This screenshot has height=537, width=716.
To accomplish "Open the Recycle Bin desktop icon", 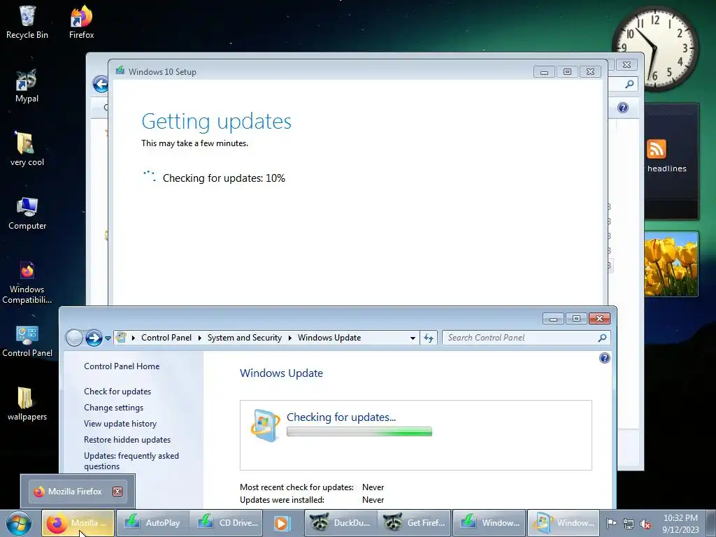I will (x=27, y=22).
